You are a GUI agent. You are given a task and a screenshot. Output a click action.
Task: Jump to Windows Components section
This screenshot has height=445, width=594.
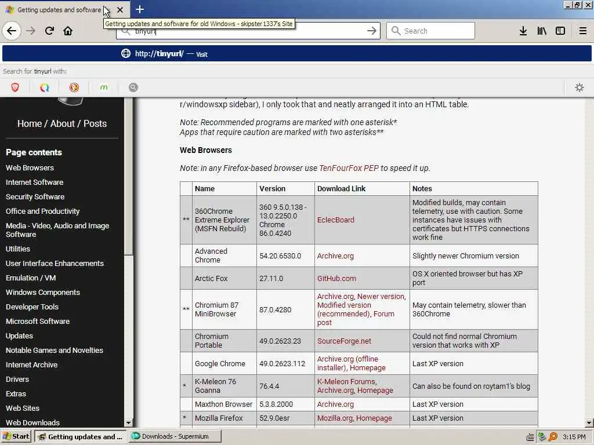[43, 293]
